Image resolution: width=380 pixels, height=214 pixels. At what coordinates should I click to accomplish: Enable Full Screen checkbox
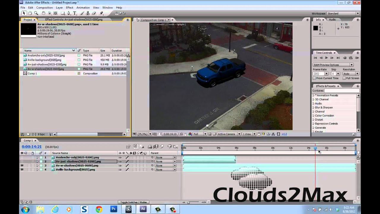[x=344, y=78]
